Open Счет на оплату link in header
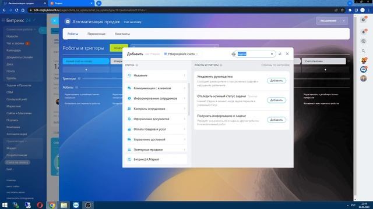The width and height of the screenshot is (373, 209). [132, 22]
